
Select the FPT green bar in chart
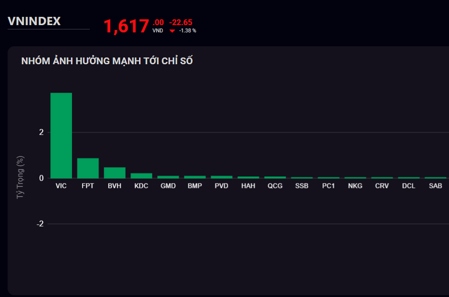pos(88,168)
